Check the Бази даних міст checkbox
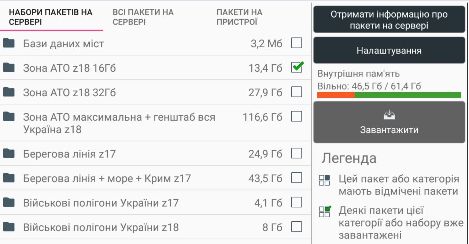This screenshot has width=469, height=244. point(296,43)
